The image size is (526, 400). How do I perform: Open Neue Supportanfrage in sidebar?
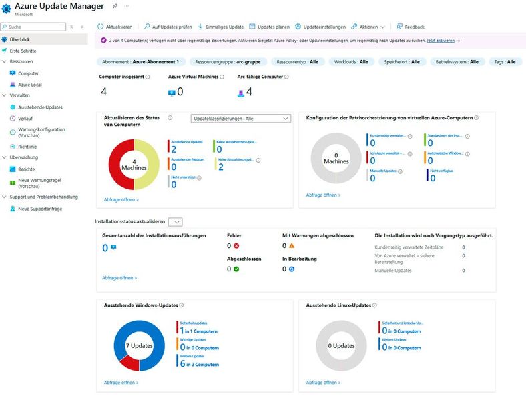[x=40, y=209]
